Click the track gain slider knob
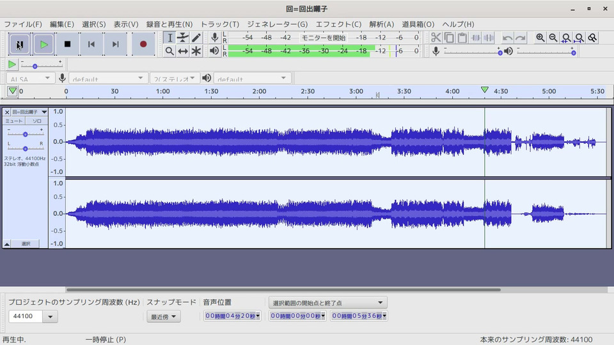Image resolution: width=614 pixels, height=345 pixels. coord(25,134)
